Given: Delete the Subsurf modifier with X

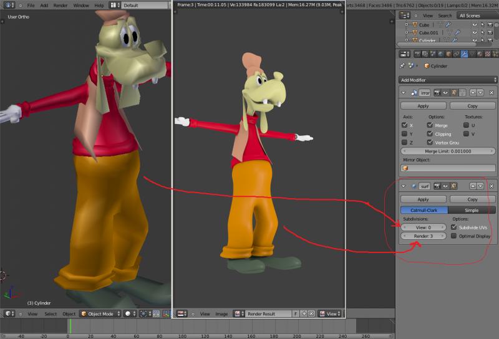Looking at the screenshot, I should [492, 186].
